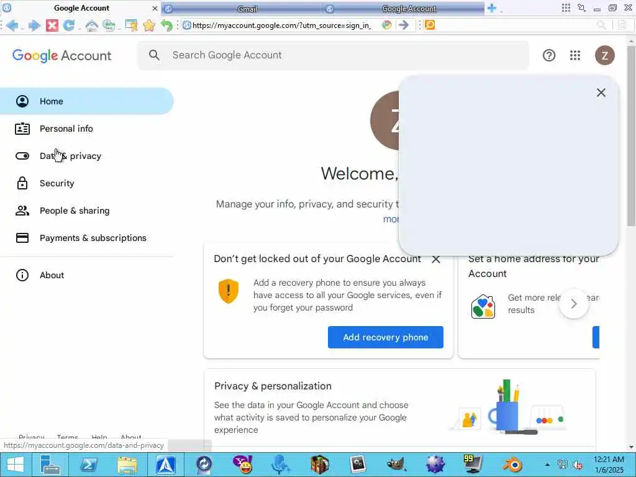The width and height of the screenshot is (636, 477).
Task: Click the green undo arrow icon
Action: (166, 25)
